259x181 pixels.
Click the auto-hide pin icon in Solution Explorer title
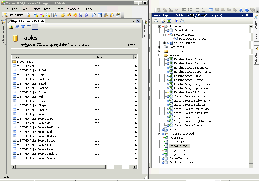click(247, 15)
